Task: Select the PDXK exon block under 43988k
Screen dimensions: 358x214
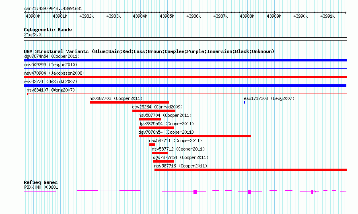Action: click(249, 192)
